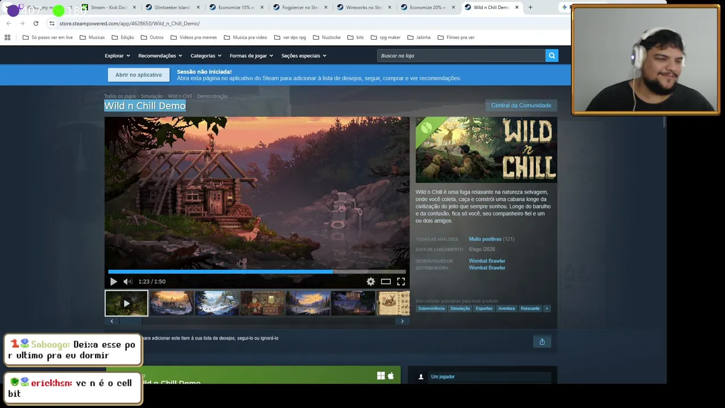725x408 pixels.
Task: Open the Formas de jogar dropdown
Action: point(251,56)
